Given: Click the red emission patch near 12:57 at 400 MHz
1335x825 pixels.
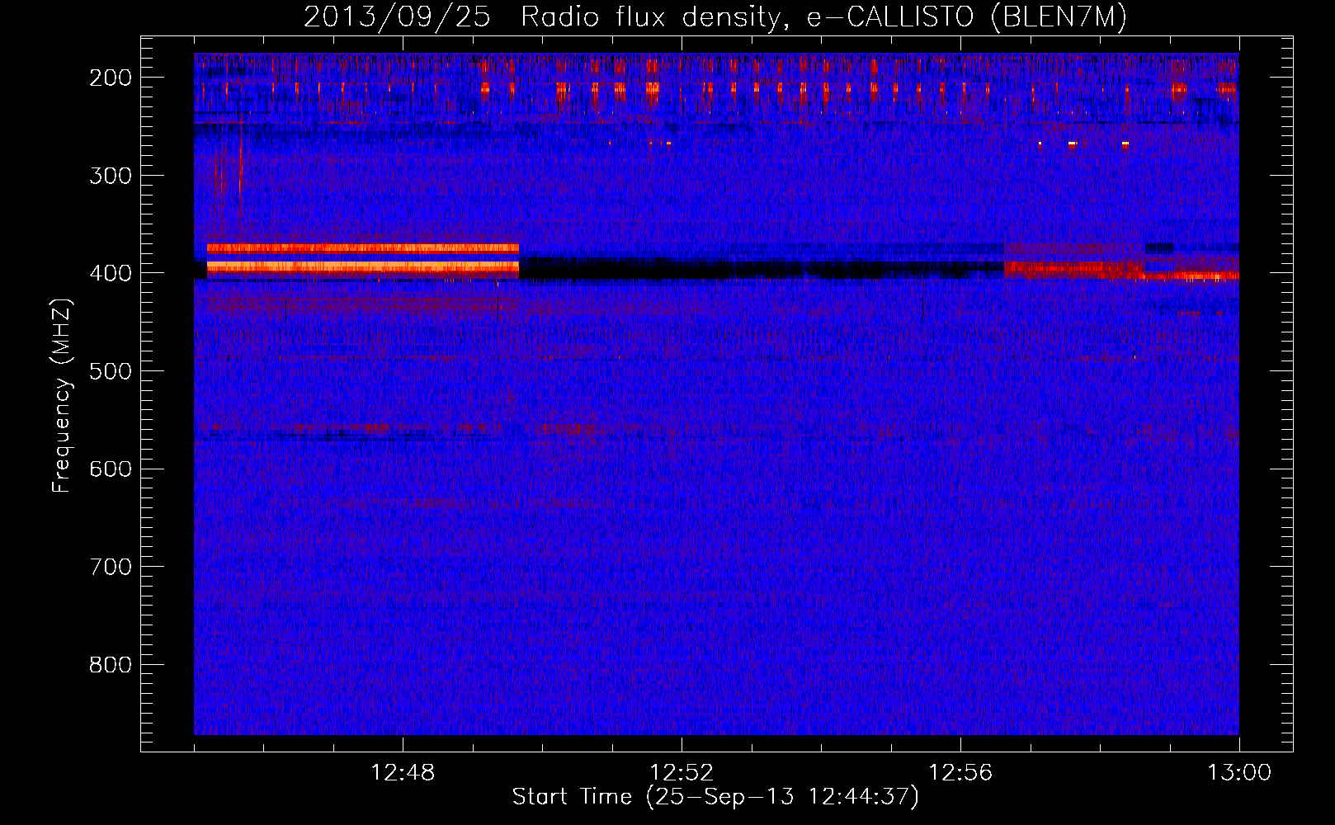Looking at the screenshot, I should 1073,268.
